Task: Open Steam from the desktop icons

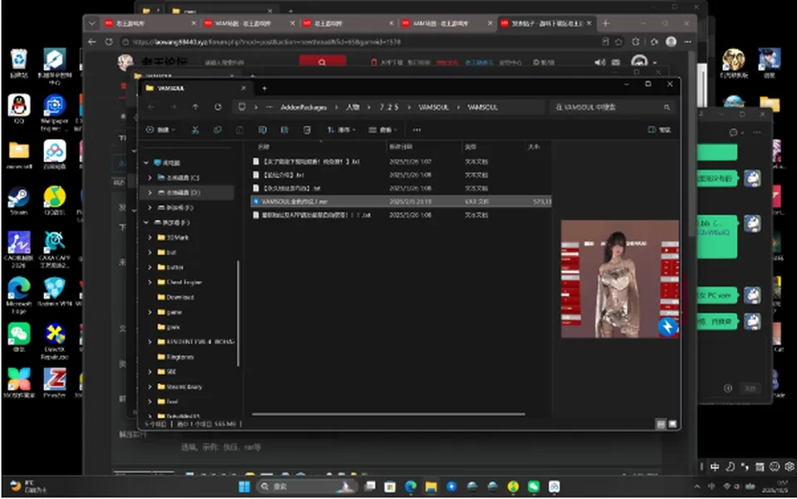Action: click(19, 201)
